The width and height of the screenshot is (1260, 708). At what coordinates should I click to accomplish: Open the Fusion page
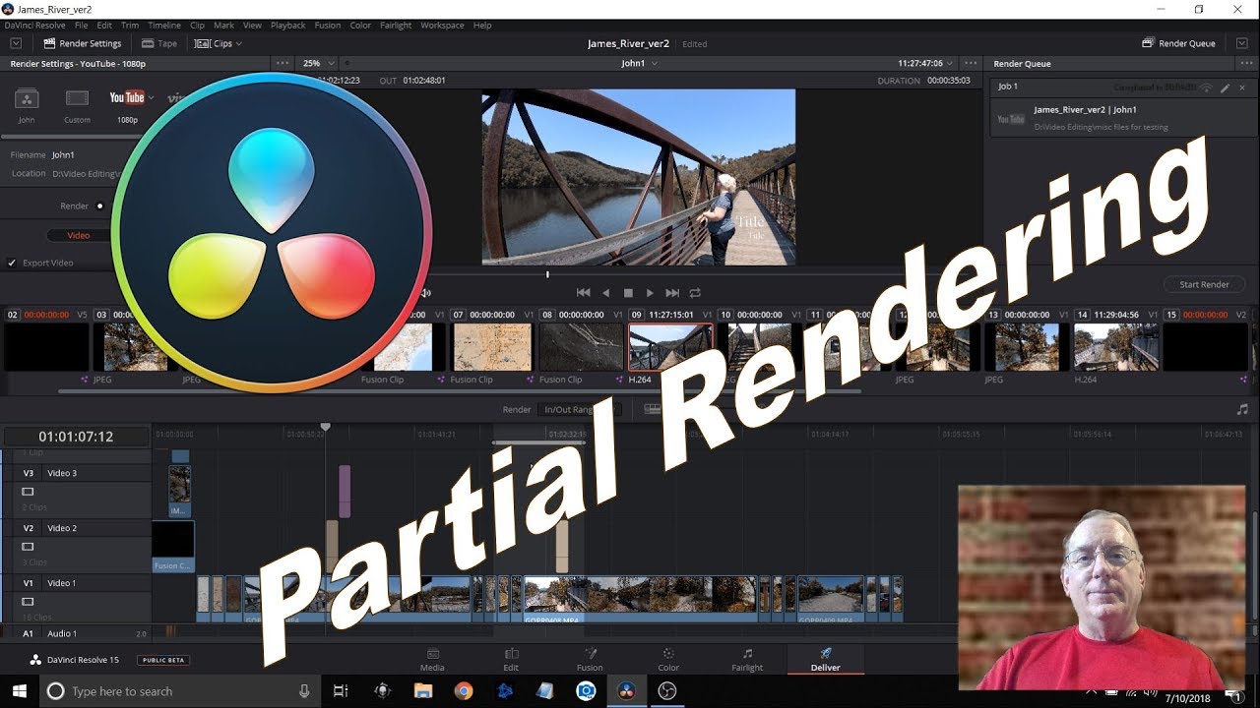(x=590, y=659)
